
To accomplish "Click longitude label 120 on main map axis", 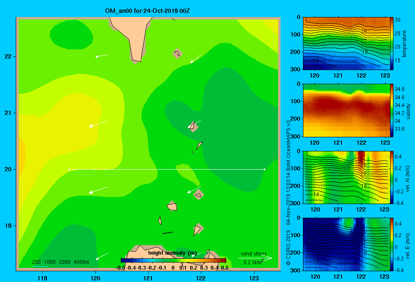I will pos(95,278).
